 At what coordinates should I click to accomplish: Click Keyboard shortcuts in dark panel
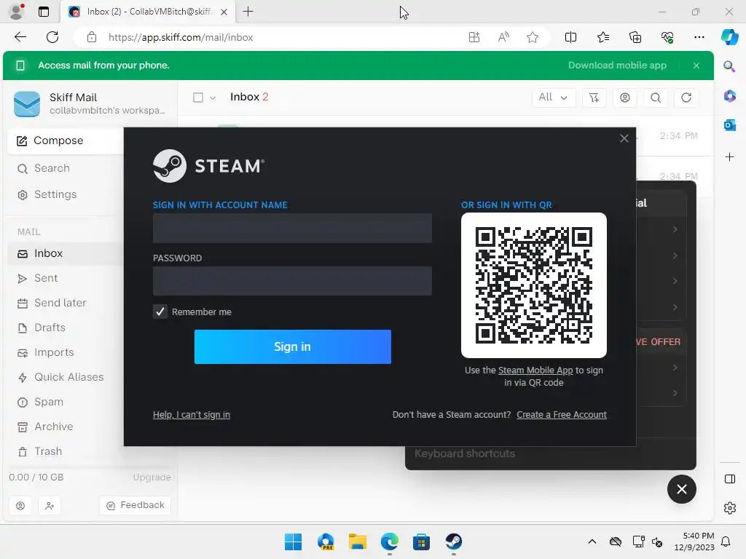click(x=464, y=453)
